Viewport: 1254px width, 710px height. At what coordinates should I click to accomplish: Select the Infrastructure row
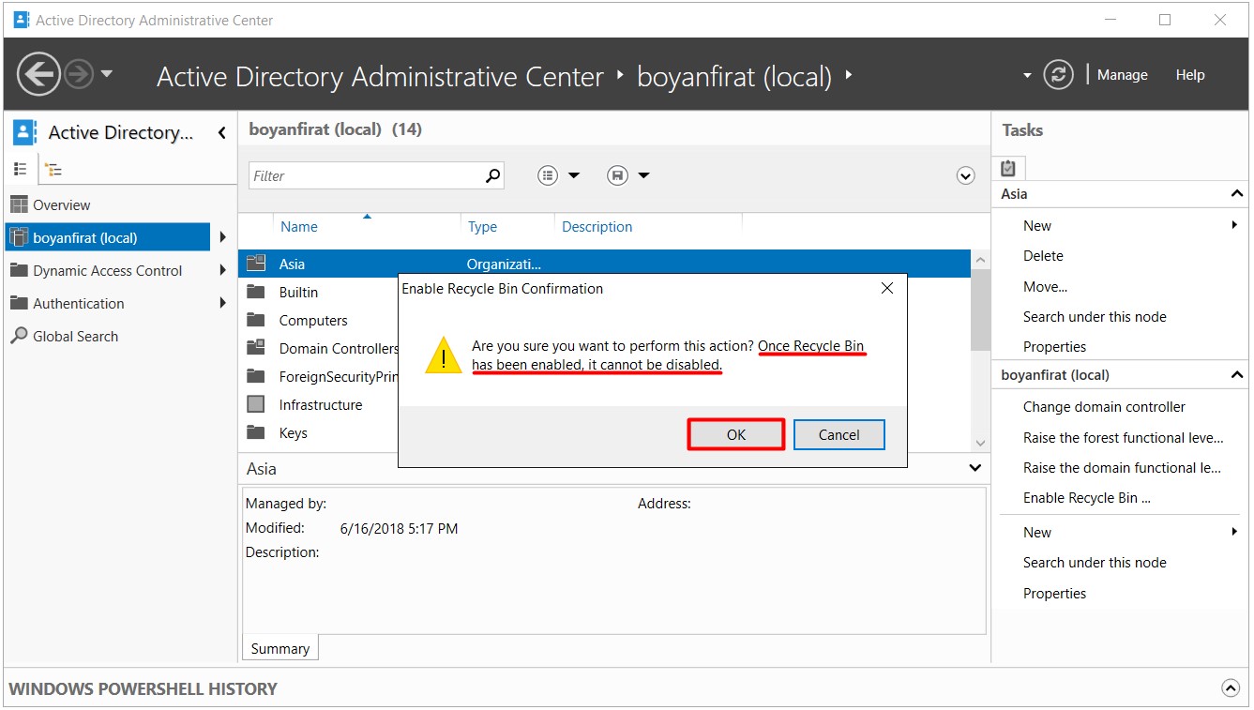[x=320, y=405]
